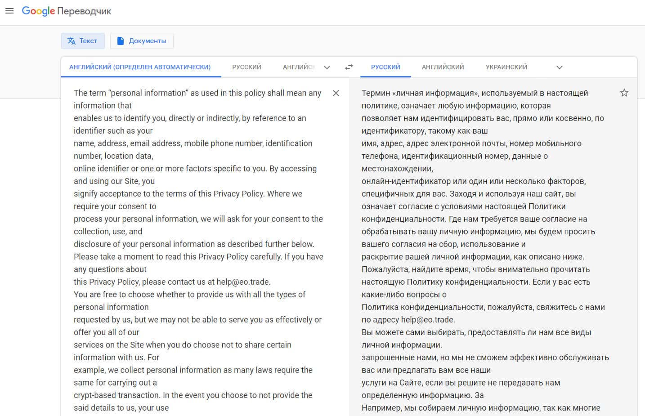Click the Переводчик title text
Viewport: 645px width, 416px height.
click(x=84, y=11)
